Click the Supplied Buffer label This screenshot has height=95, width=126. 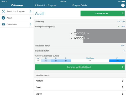[x=42, y=51]
